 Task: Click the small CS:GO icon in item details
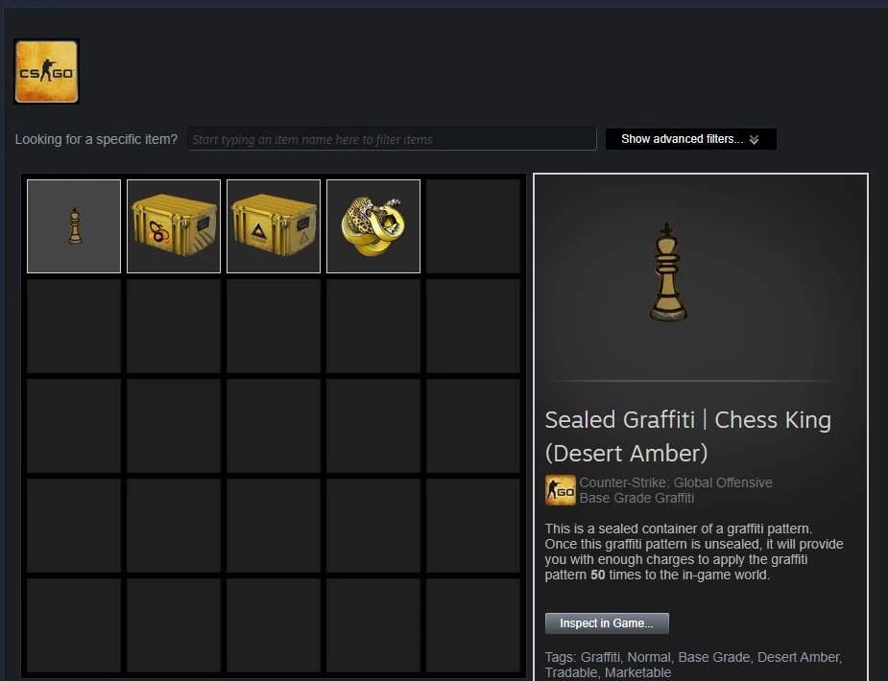(x=560, y=490)
